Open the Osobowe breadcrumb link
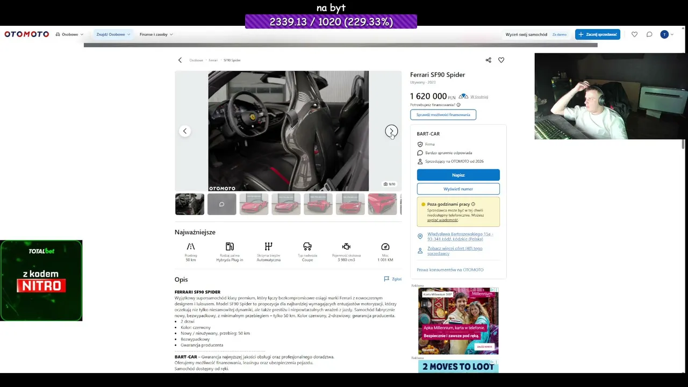Screen dimensions: 688x387 [196, 60]
